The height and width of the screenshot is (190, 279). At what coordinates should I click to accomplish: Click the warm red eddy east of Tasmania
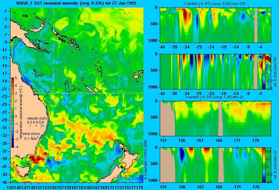pos(38,158)
